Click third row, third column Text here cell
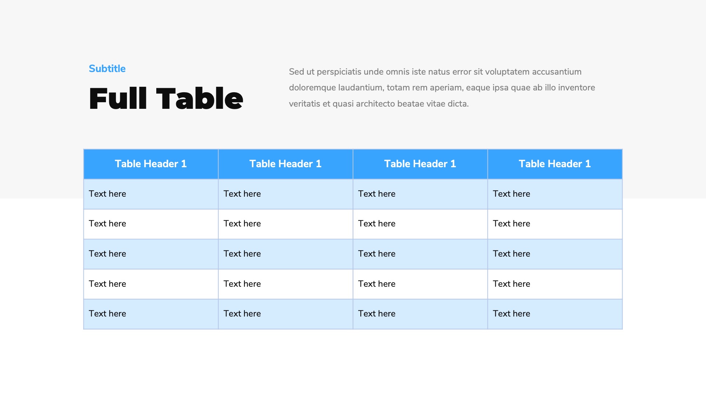 [377, 254]
